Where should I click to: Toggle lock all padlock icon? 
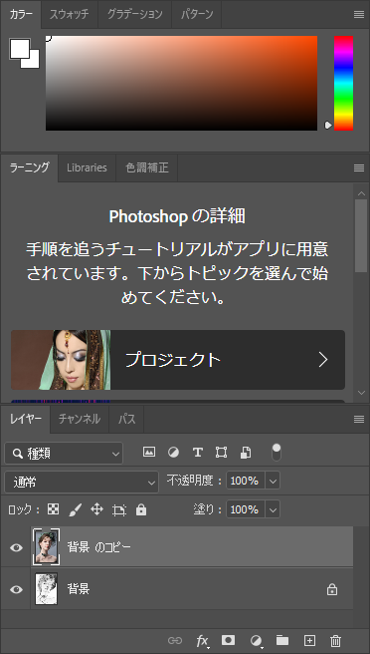click(x=141, y=509)
